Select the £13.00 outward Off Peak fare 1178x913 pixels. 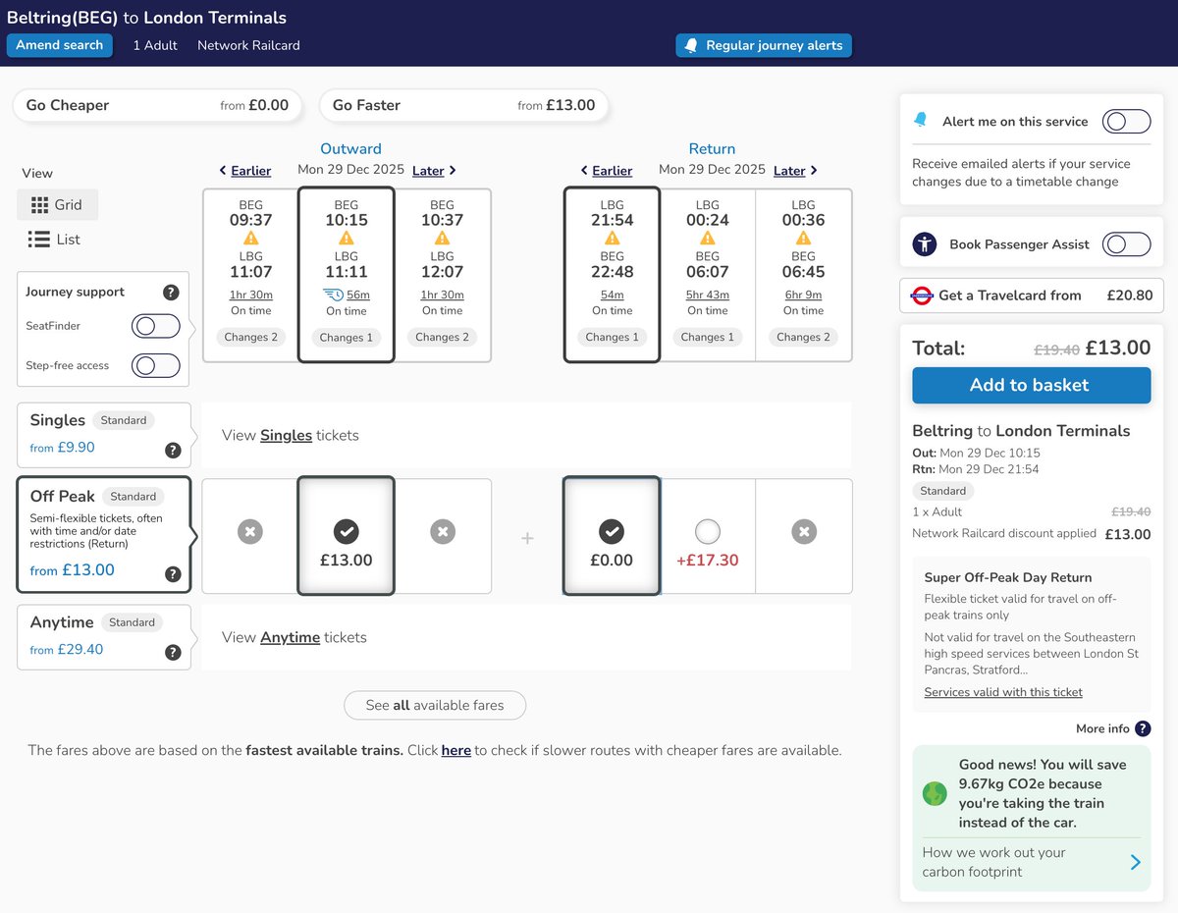[x=347, y=536]
